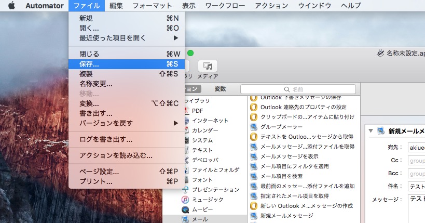Click the ムービー category icon
This screenshot has height=223, width=425.
[x=185, y=209]
